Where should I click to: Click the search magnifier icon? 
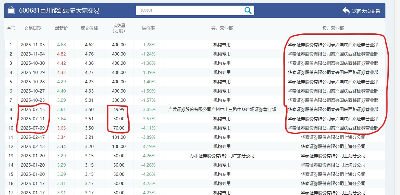[x=248, y=10]
